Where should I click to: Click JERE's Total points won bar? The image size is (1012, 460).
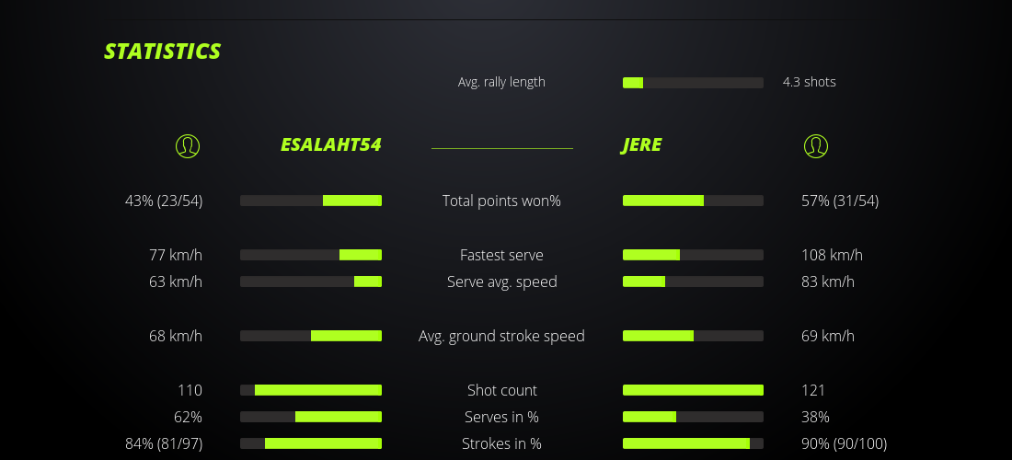coord(693,201)
